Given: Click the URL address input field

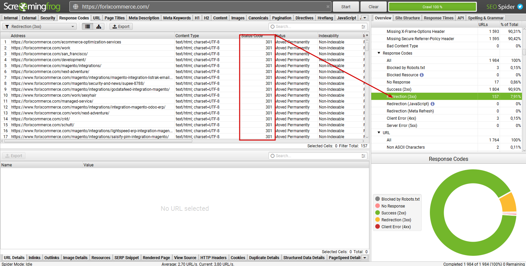Looking at the screenshot, I should 201,7.
